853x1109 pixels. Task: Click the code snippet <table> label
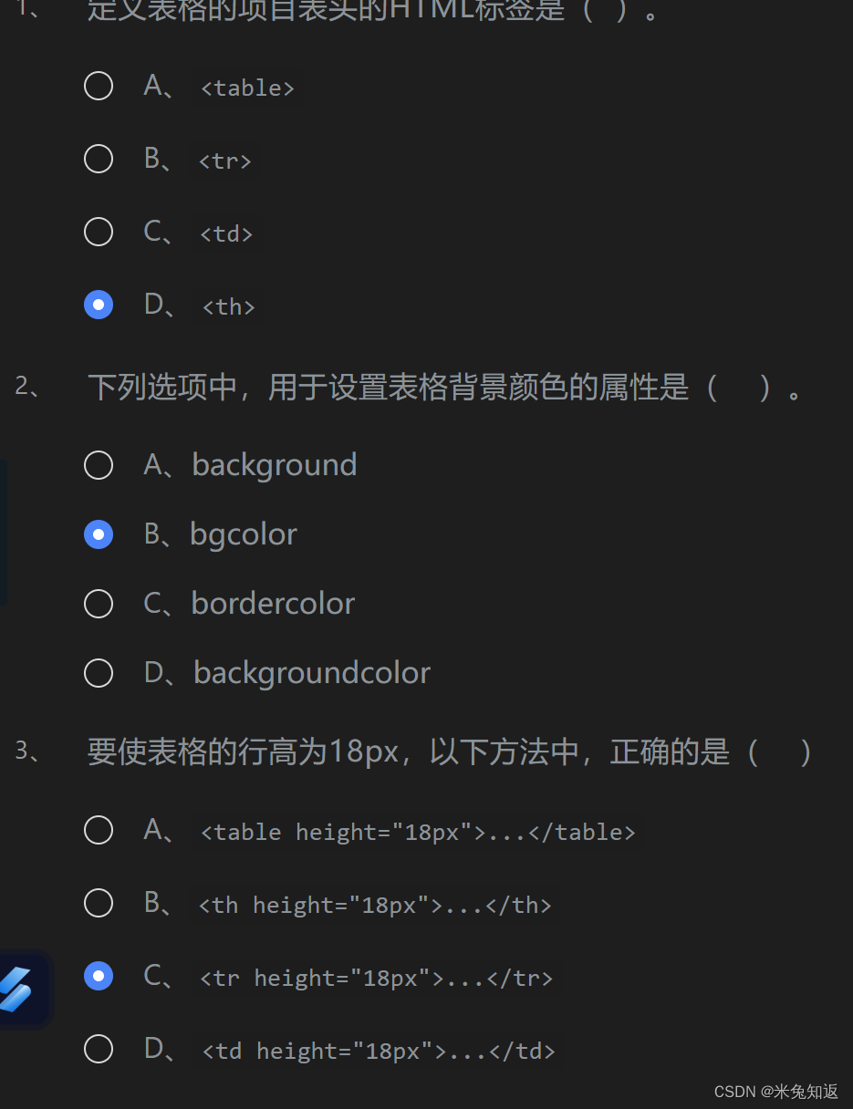coord(246,87)
